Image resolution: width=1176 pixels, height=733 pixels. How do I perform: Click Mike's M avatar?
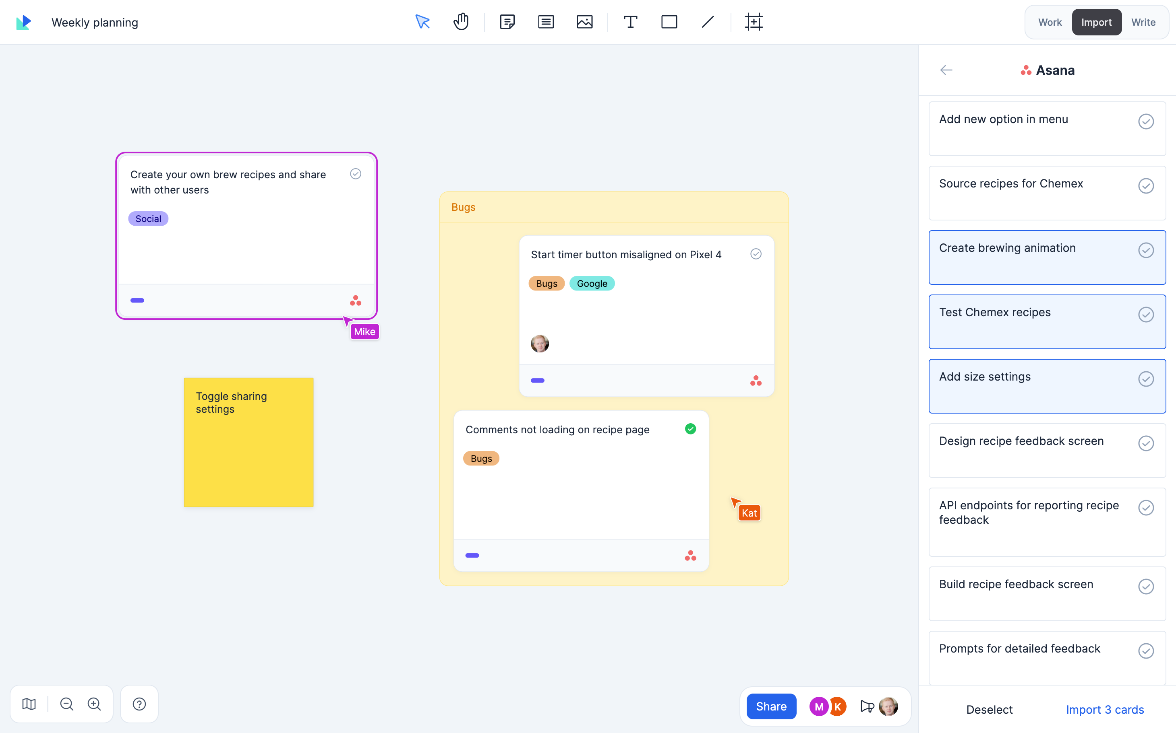coord(819,706)
